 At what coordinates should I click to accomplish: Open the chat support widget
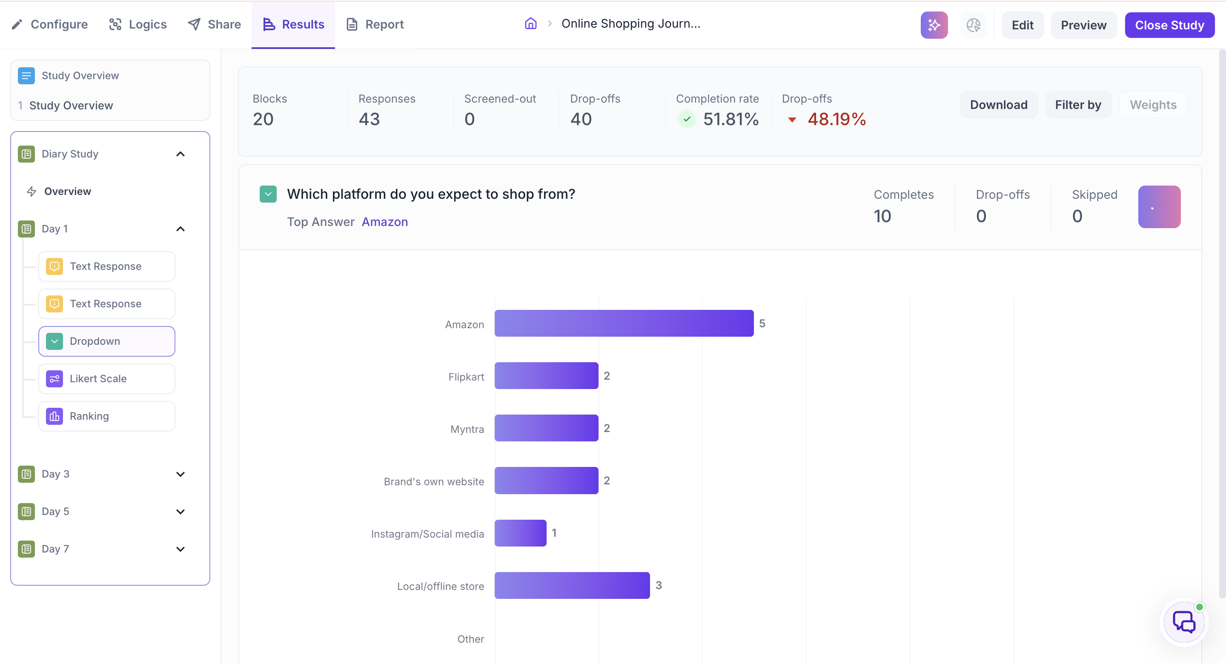1183,621
